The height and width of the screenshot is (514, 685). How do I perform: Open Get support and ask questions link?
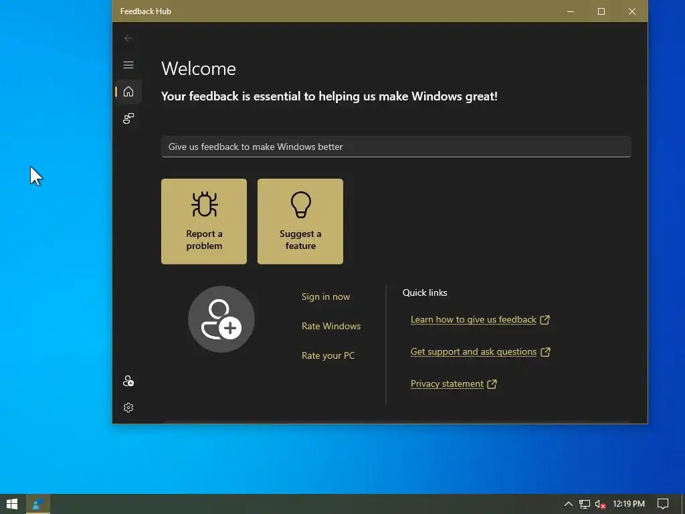(480, 352)
